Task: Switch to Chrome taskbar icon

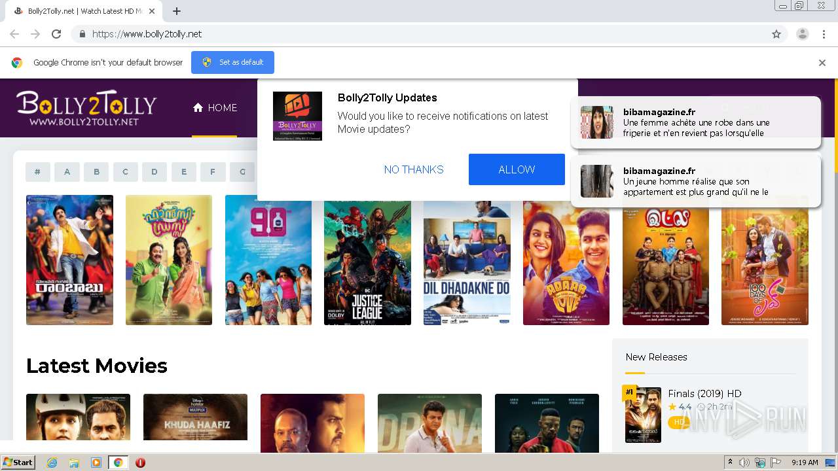Action: (x=118, y=462)
